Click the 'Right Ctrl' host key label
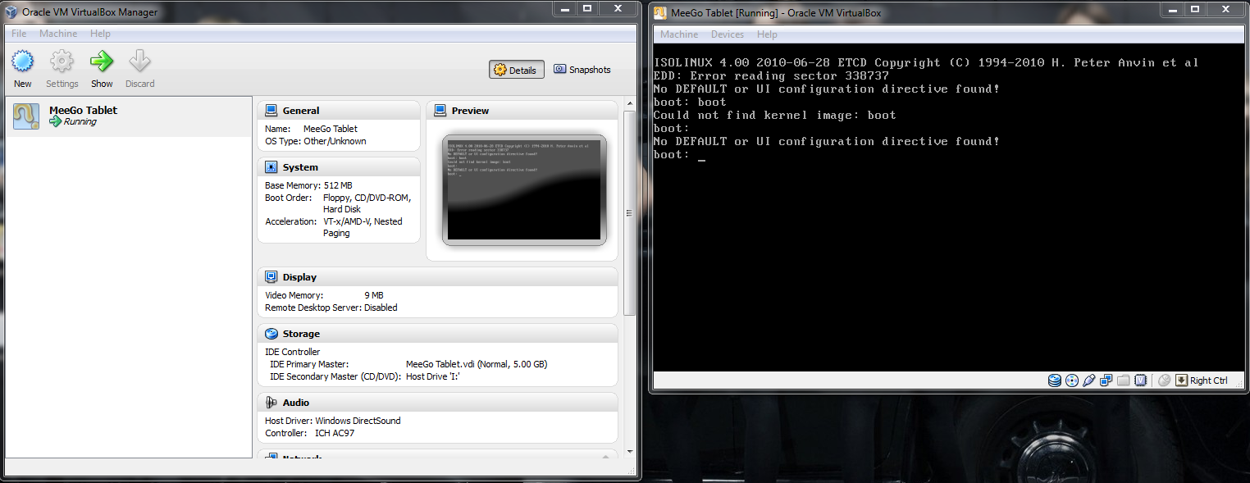 point(1209,380)
